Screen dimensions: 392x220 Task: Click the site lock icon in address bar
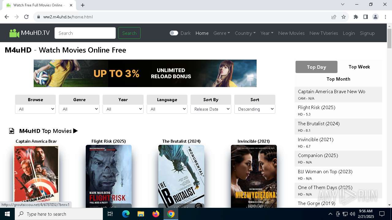point(39,17)
